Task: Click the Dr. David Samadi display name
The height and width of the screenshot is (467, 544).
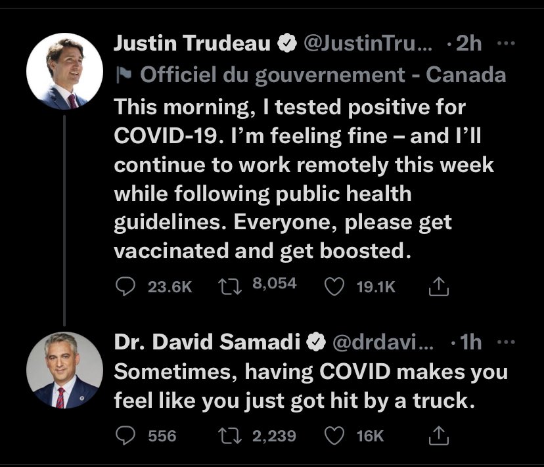Action: click(x=208, y=342)
